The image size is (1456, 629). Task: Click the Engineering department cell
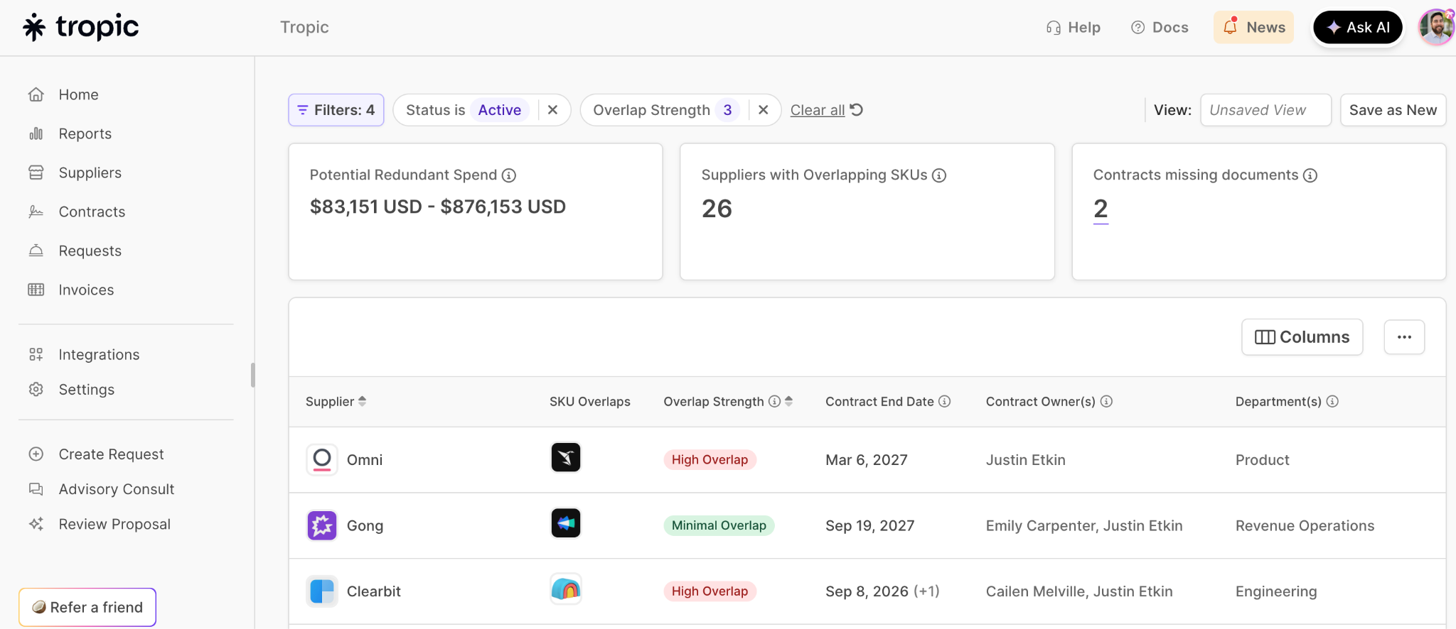[1276, 592]
